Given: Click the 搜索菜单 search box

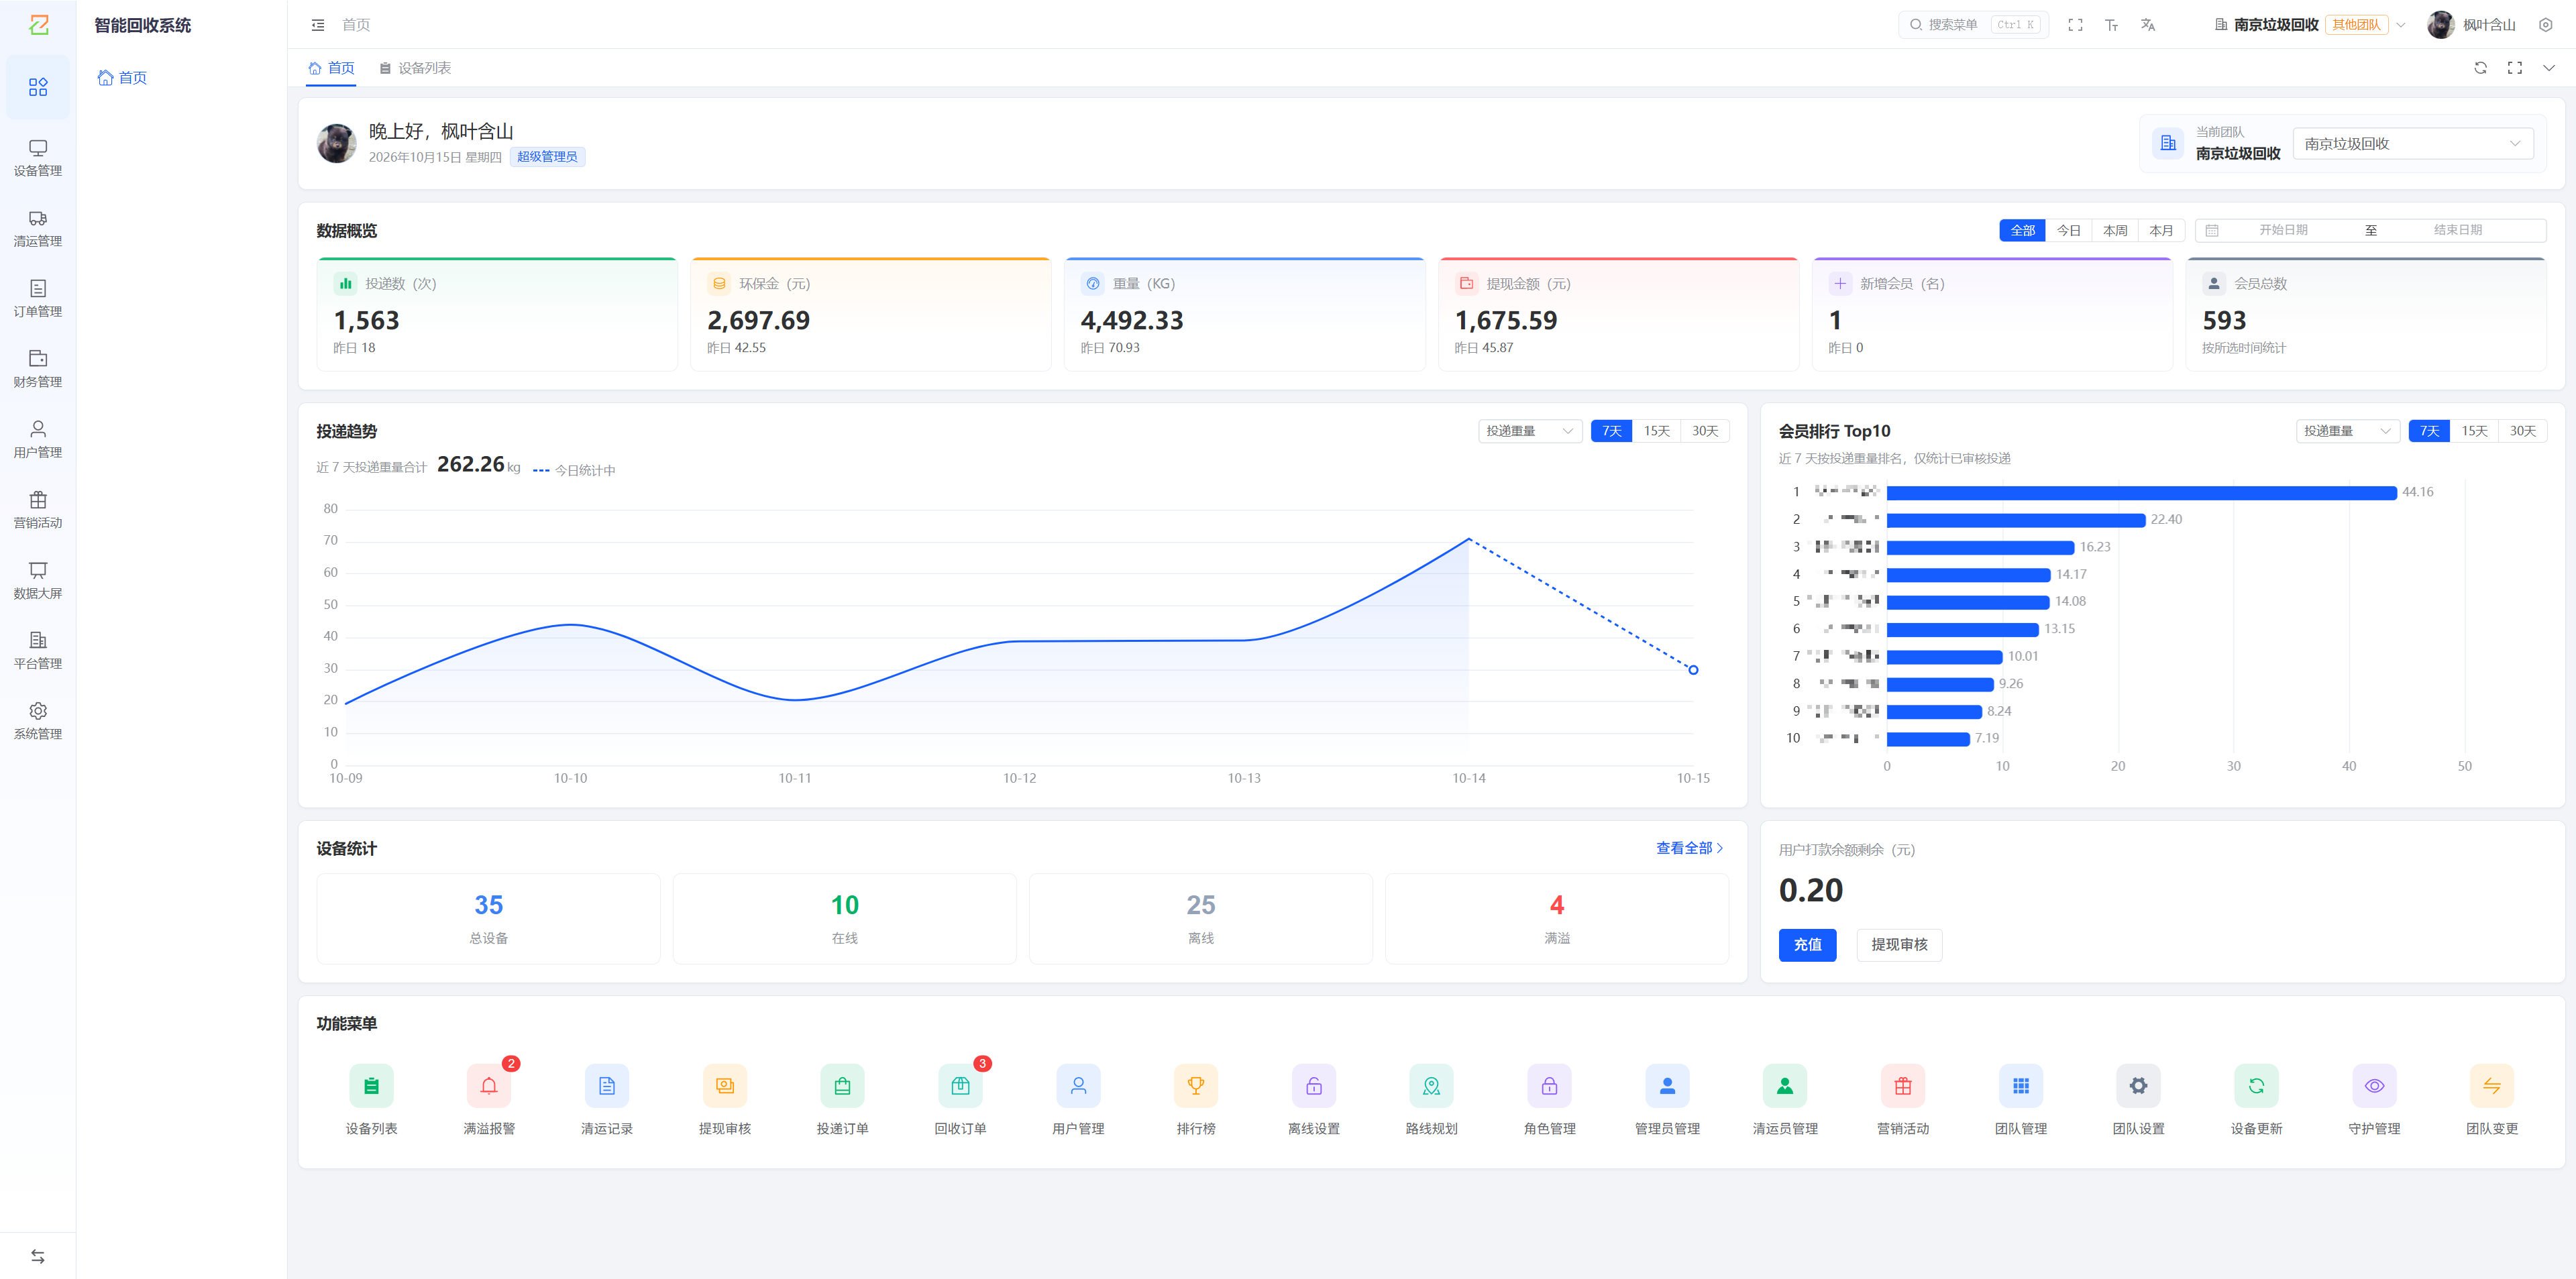Looking at the screenshot, I should [1973, 25].
